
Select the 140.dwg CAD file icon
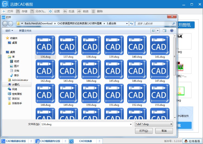[x=137, y=45]
